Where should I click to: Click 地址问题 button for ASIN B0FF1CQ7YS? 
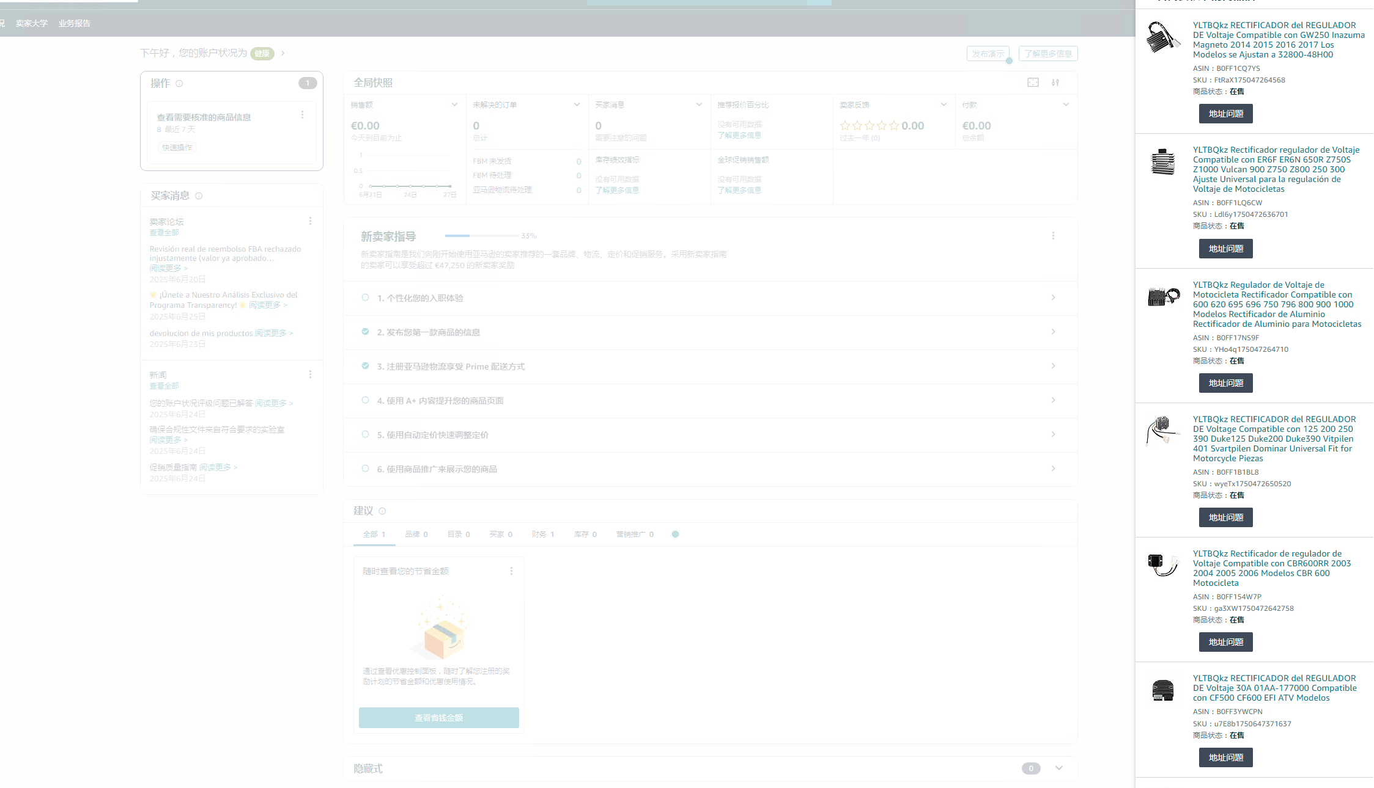point(1225,114)
